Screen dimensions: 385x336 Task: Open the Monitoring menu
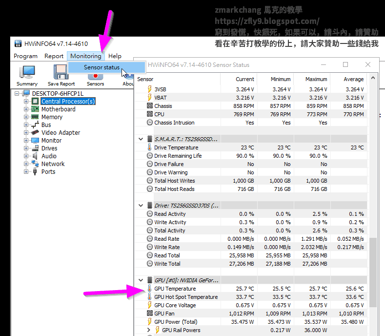click(86, 56)
